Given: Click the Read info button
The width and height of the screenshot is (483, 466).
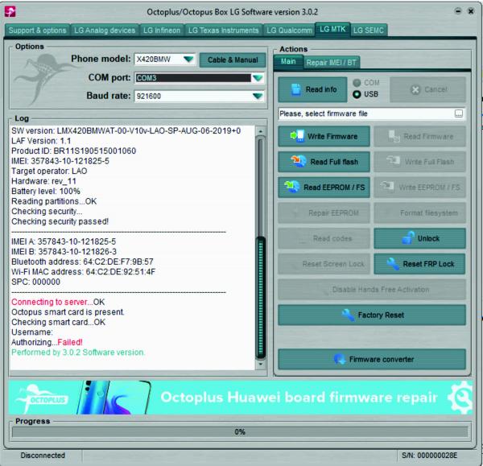Looking at the screenshot, I should (312, 89).
